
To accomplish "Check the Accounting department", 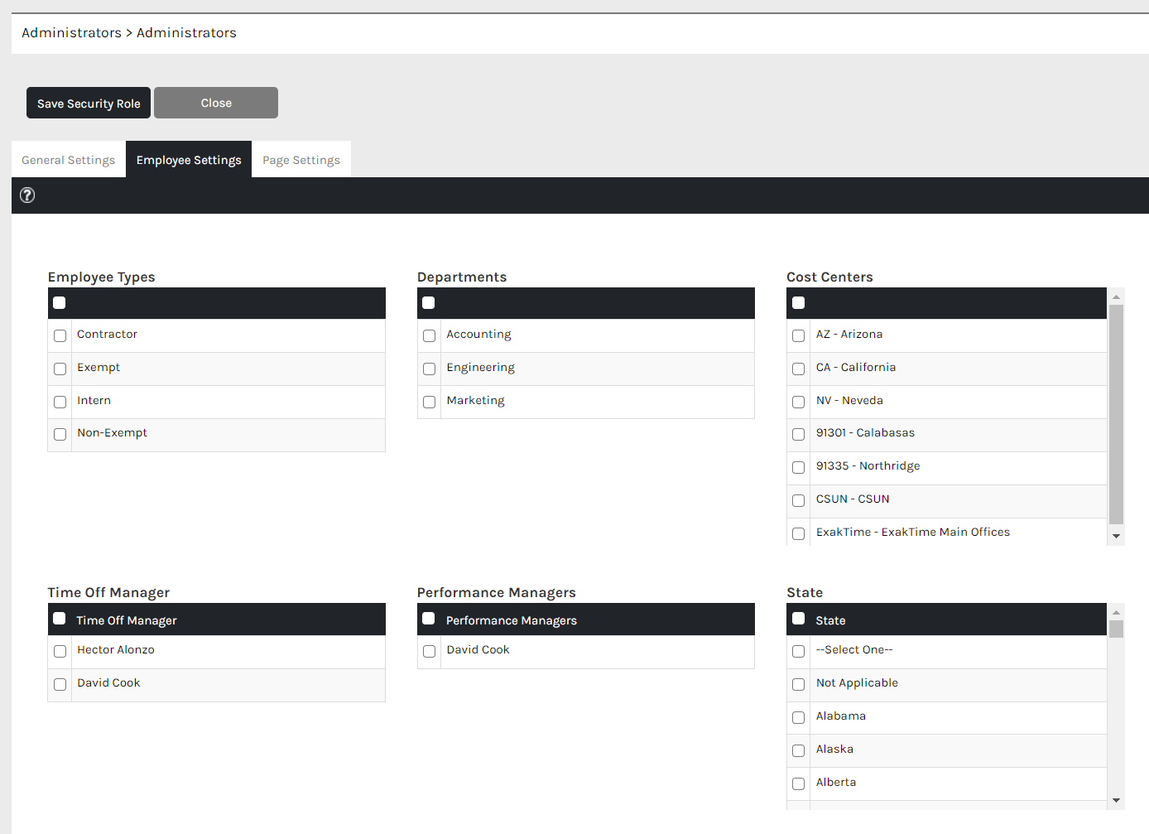I will [429, 335].
